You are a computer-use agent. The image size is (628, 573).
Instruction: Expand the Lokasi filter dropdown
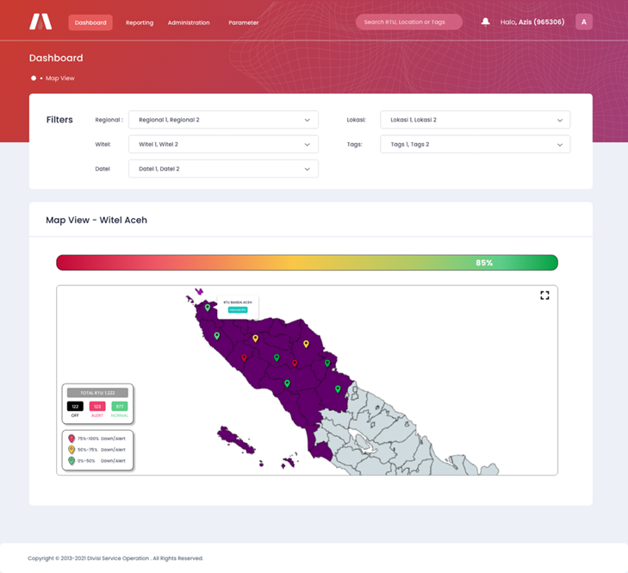[x=475, y=120]
